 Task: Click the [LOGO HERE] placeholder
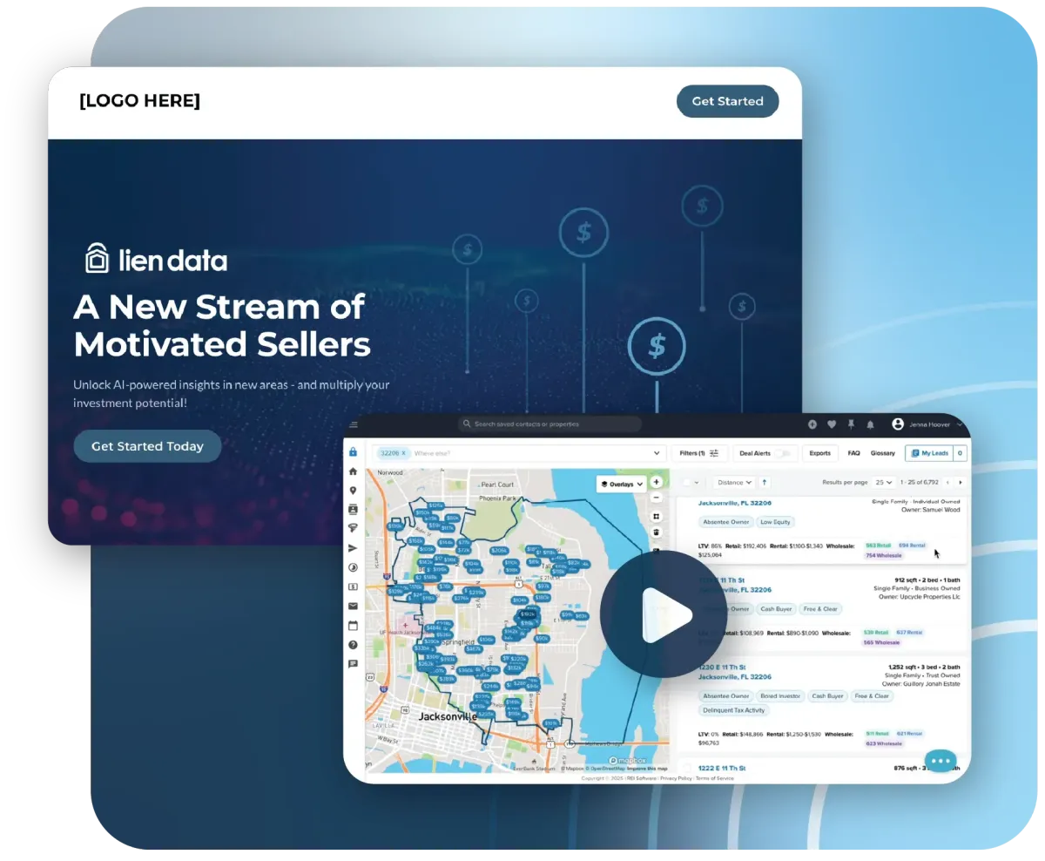pyautogui.click(x=139, y=101)
